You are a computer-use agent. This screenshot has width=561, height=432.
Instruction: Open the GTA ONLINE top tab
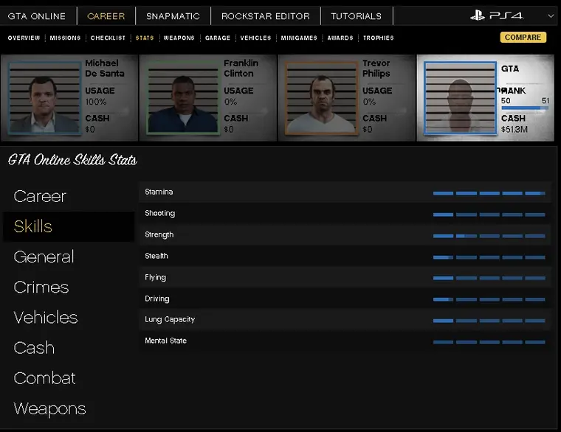pyautogui.click(x=37, y=16)
